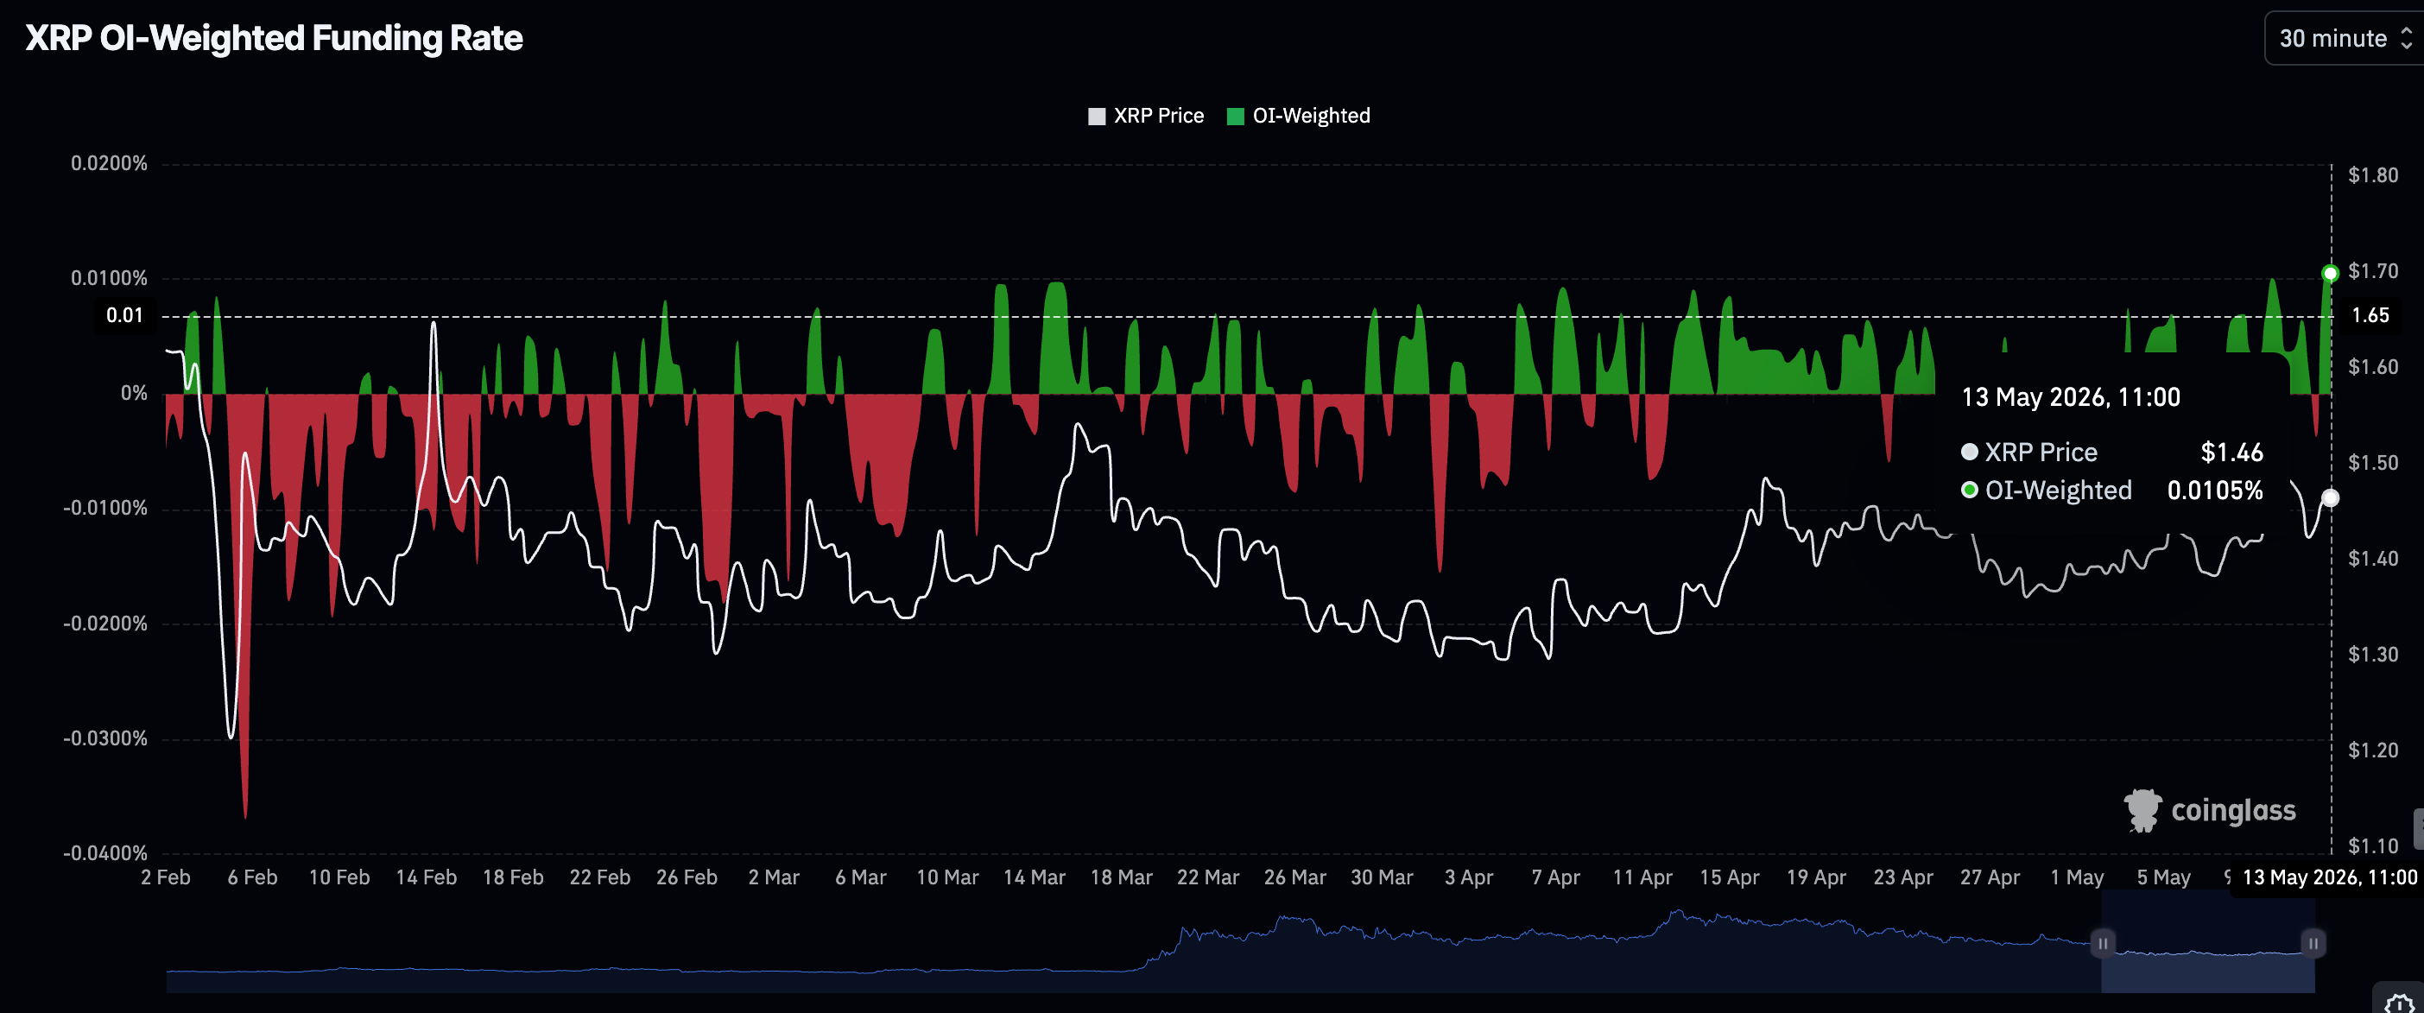Click the "0.0100%" funding rate axis label
This screenshot has height=1013, width=2424.
click(x=109, y=279)
